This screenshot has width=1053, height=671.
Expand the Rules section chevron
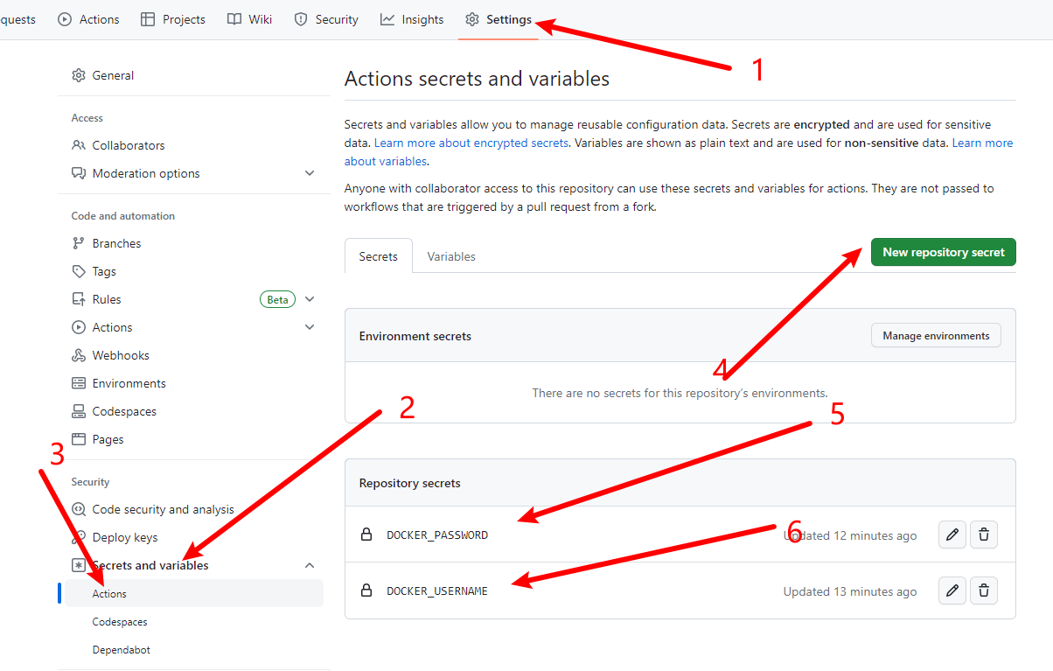tap(310, 299)
